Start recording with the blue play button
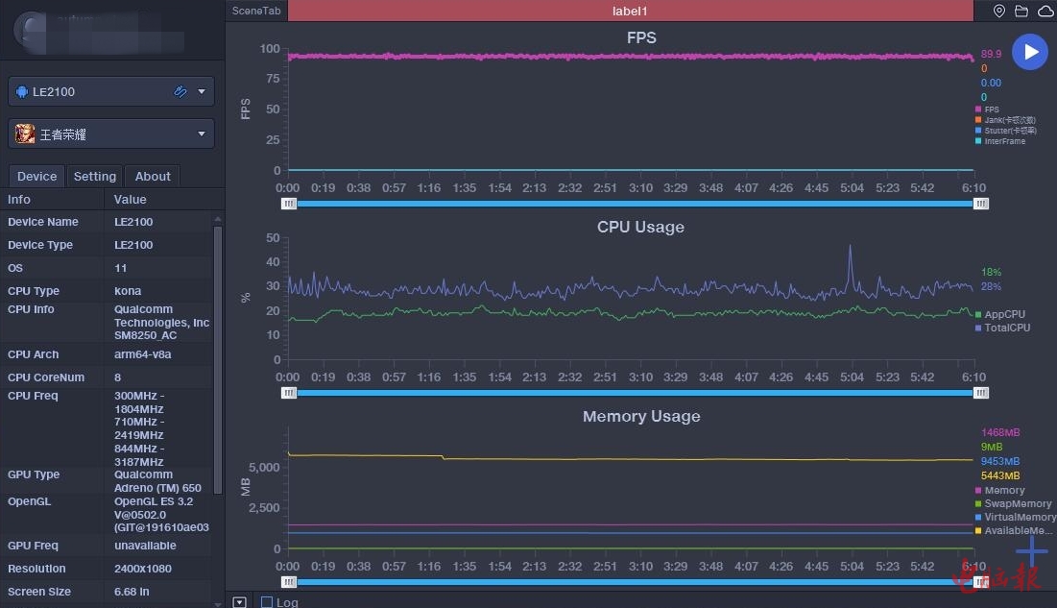The image size is (1057, 608). [x=1030, y=52]
